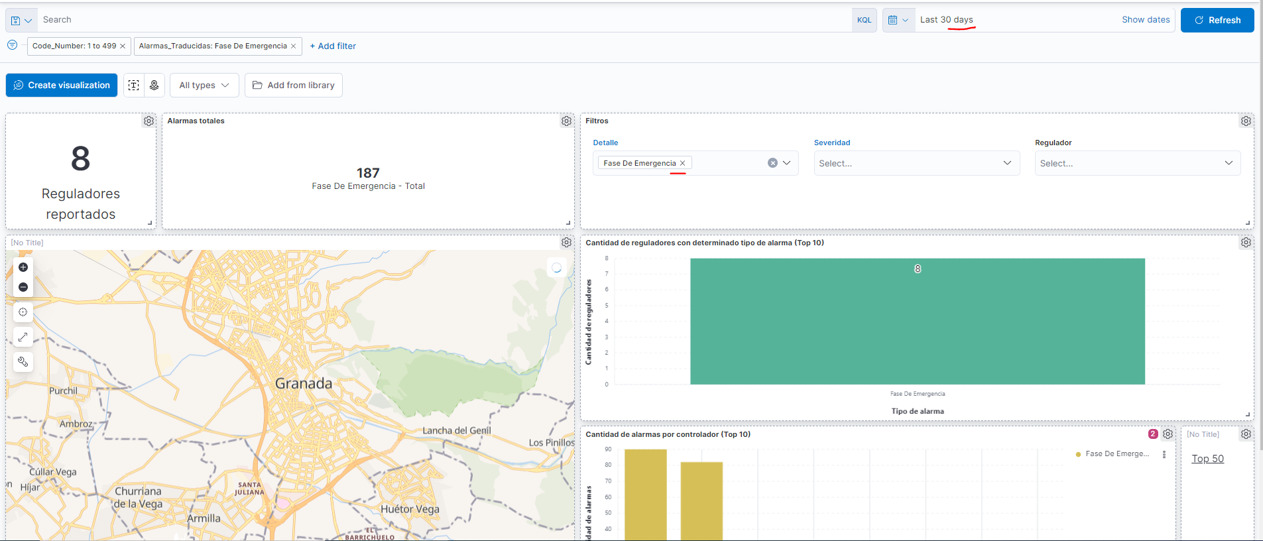Open gear options on Filtros panel
1263x541 pixels.
pos(1246,121)
